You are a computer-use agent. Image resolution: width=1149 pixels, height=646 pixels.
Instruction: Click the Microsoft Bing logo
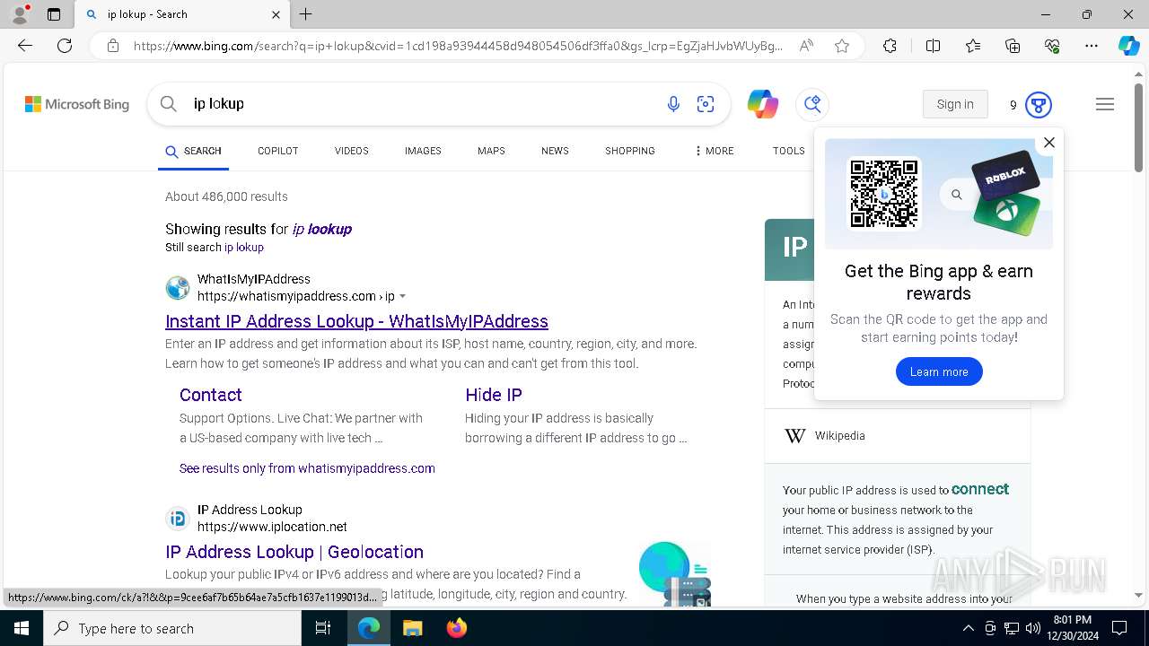(x=77, y=104)
